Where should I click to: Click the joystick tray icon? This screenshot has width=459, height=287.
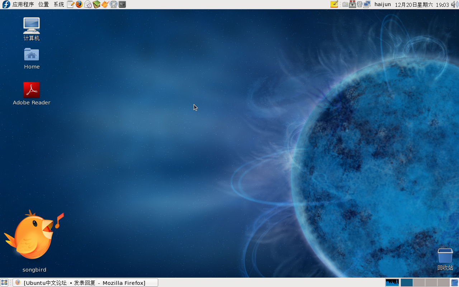tap(352, 4)
